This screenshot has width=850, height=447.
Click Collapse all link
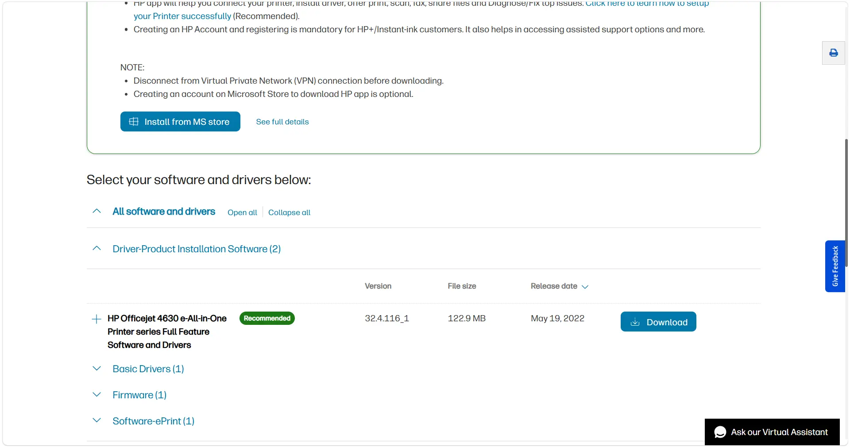click(290, 212)
